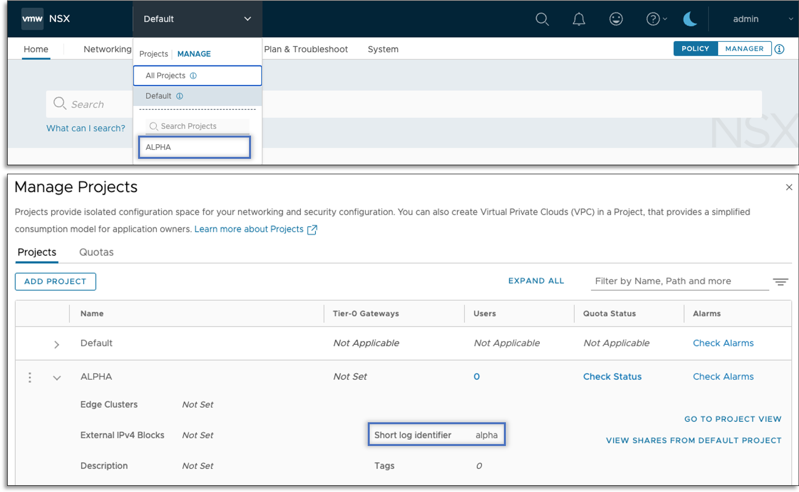Switch to the Quotas tab
Viewport: 799px width, 492px height.
coord(96,252)
